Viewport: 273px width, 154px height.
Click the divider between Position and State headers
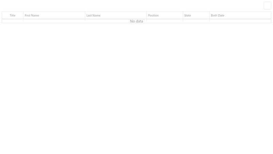[183, 15]
